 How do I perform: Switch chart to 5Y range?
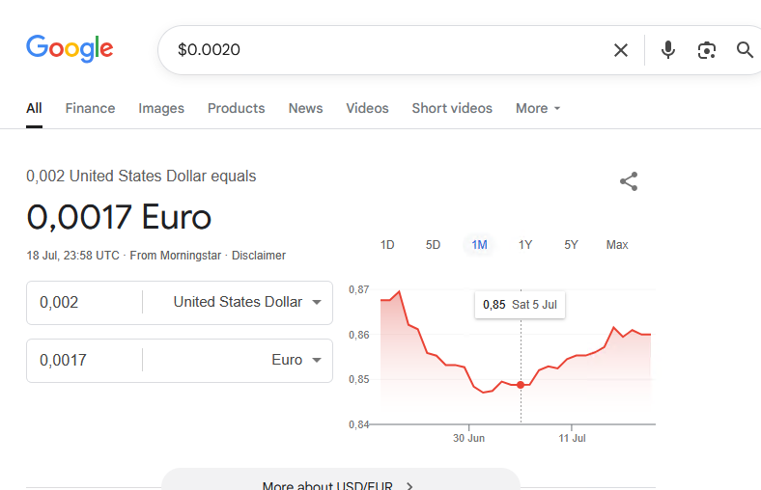[x=571, y=245]
